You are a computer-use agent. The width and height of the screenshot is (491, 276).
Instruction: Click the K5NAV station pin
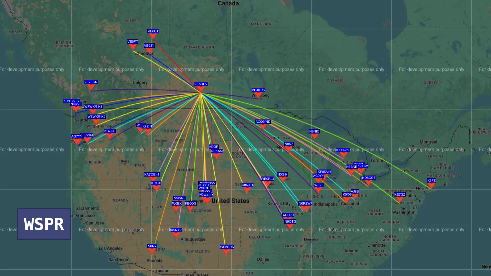176,235
